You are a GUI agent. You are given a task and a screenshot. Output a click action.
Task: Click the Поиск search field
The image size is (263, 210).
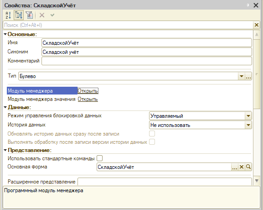coord(128,25)
